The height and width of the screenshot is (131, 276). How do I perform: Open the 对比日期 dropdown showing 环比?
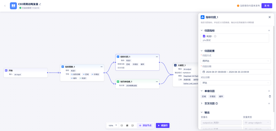[236, 83]
